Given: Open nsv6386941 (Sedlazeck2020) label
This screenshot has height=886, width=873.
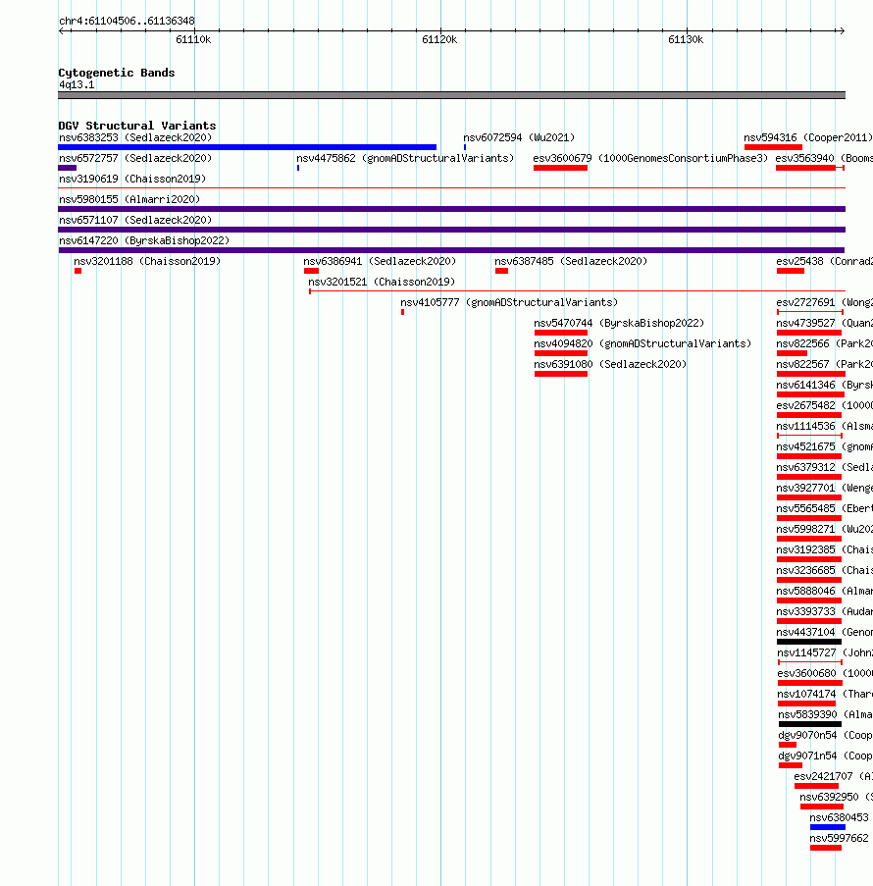Looking at the screenshot, I should [380, 261].
